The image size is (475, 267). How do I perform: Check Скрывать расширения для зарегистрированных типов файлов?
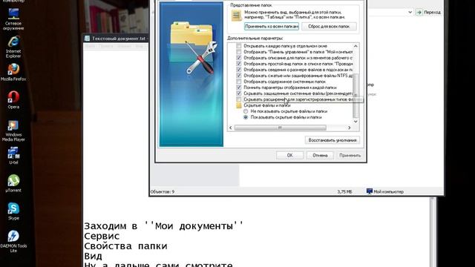point(239,99)
